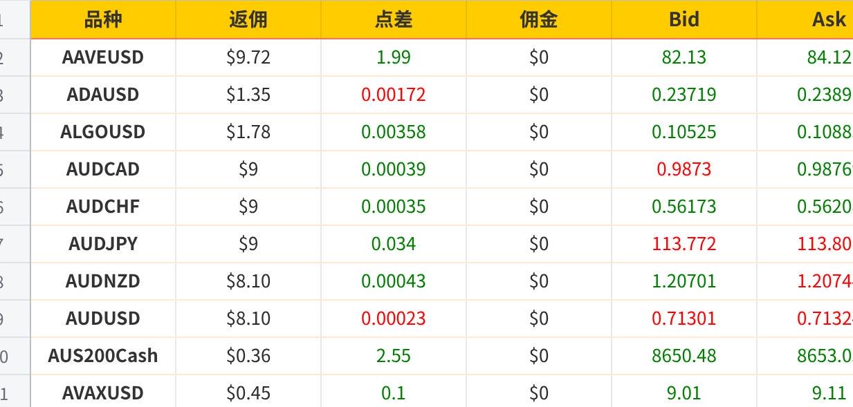Select red Bid price 113.772

(x=684, y=244)
